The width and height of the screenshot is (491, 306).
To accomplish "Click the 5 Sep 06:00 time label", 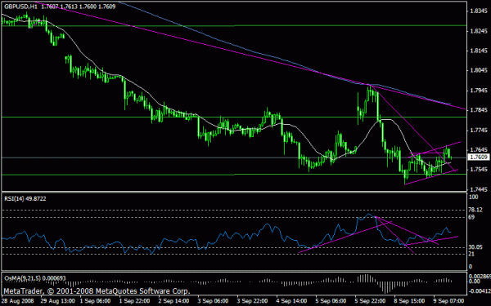I will [331, 301].
